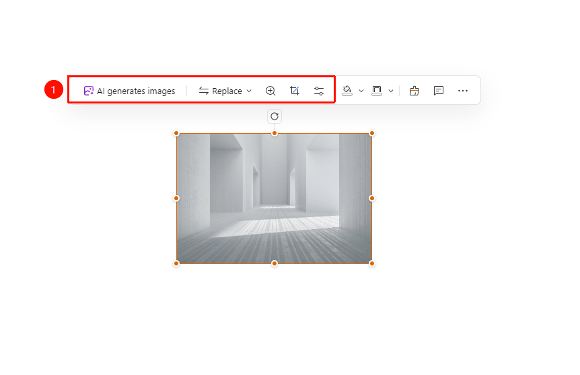Select the Crop tool icon

coord(295,91)
